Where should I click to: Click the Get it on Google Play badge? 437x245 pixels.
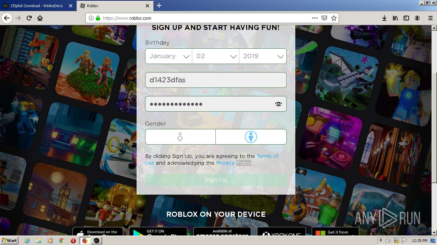(x=158, y=231)
